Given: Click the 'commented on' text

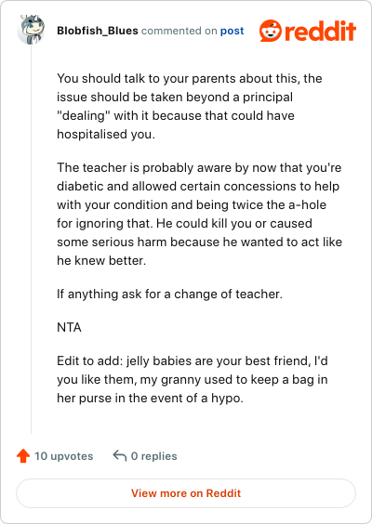Looking at the screenshot, I should pos(179,31).
